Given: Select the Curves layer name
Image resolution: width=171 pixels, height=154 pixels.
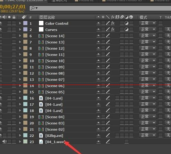Looking at the screenshot, I should click(51, 30).
